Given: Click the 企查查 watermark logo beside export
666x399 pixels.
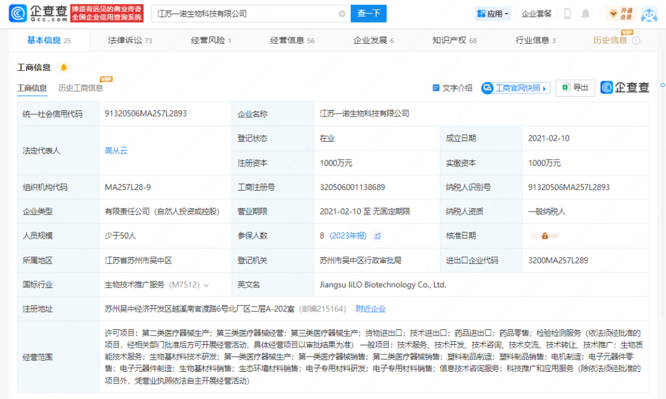Looking at the screenshot, I should pyautogui.click(x=625, y=87).
